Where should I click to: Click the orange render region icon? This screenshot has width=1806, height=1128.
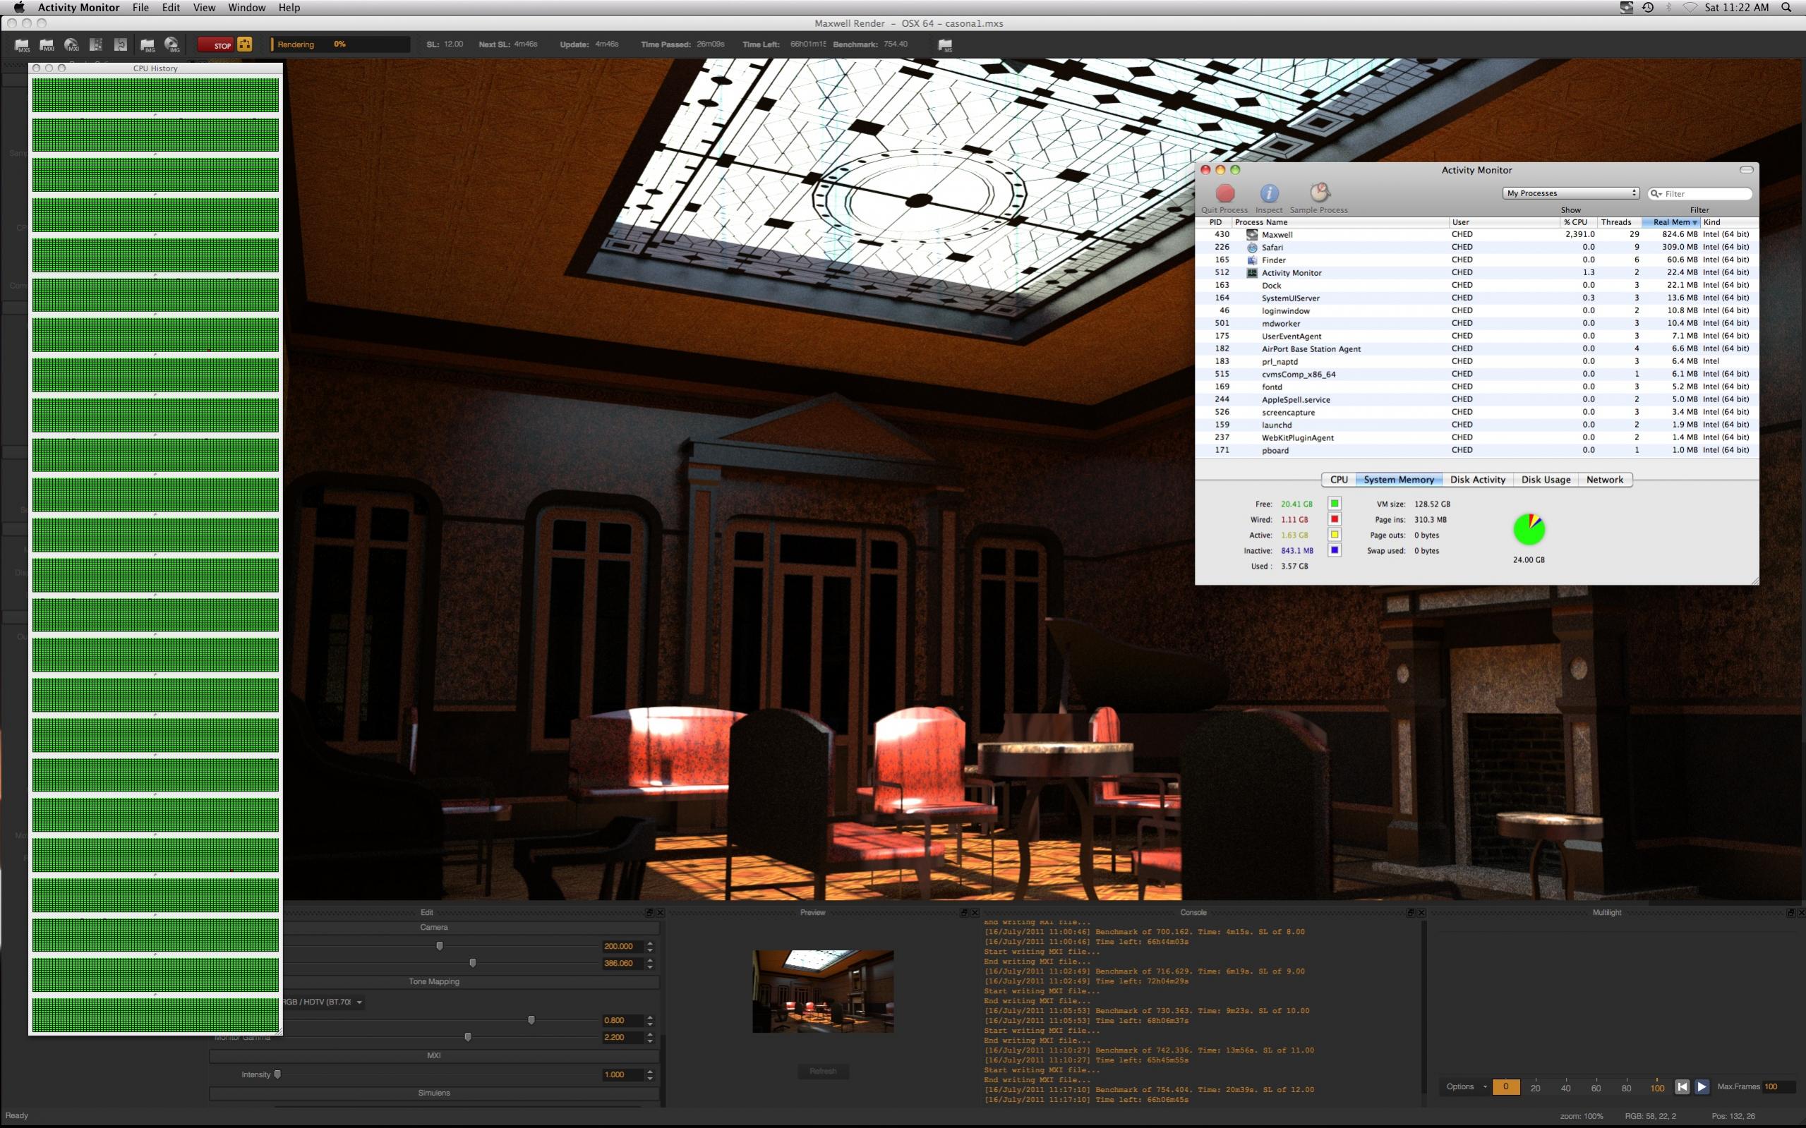tap(245, 44)
